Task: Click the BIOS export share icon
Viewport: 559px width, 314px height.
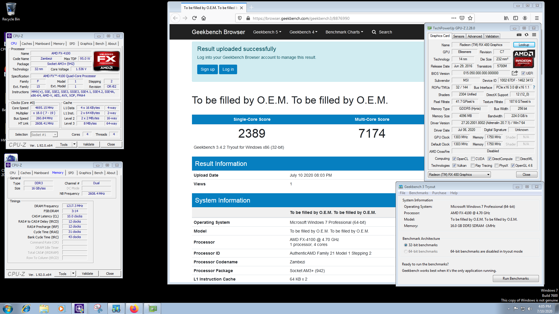Action: (515, 73)
